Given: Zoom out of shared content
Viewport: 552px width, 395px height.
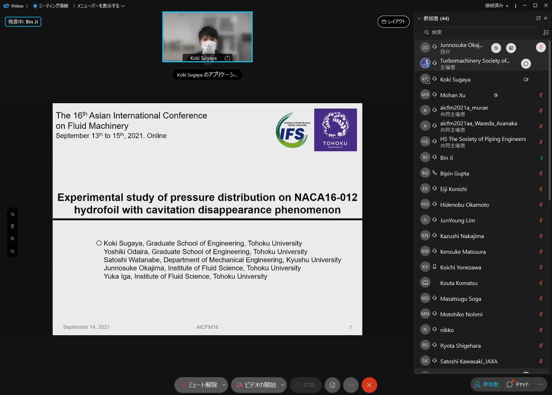Looking at the screenshot, I should (x=12, y=251).
